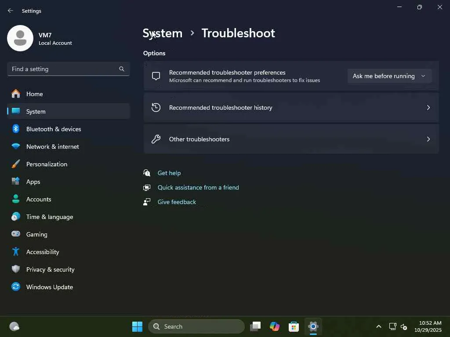The width and height of the screenshot is (450, 337).
Task: Click the Home house icon in sidebar
Action: click(x=16, y=94)
